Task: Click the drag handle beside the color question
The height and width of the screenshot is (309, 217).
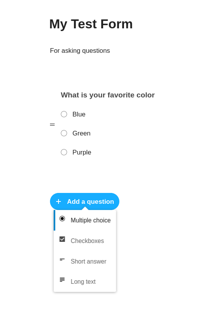Action: 52,125
